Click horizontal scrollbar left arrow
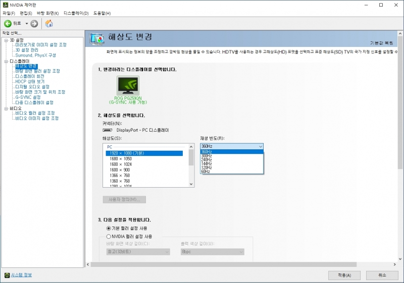Screen dimensions: 404x283 pos(88,264)
